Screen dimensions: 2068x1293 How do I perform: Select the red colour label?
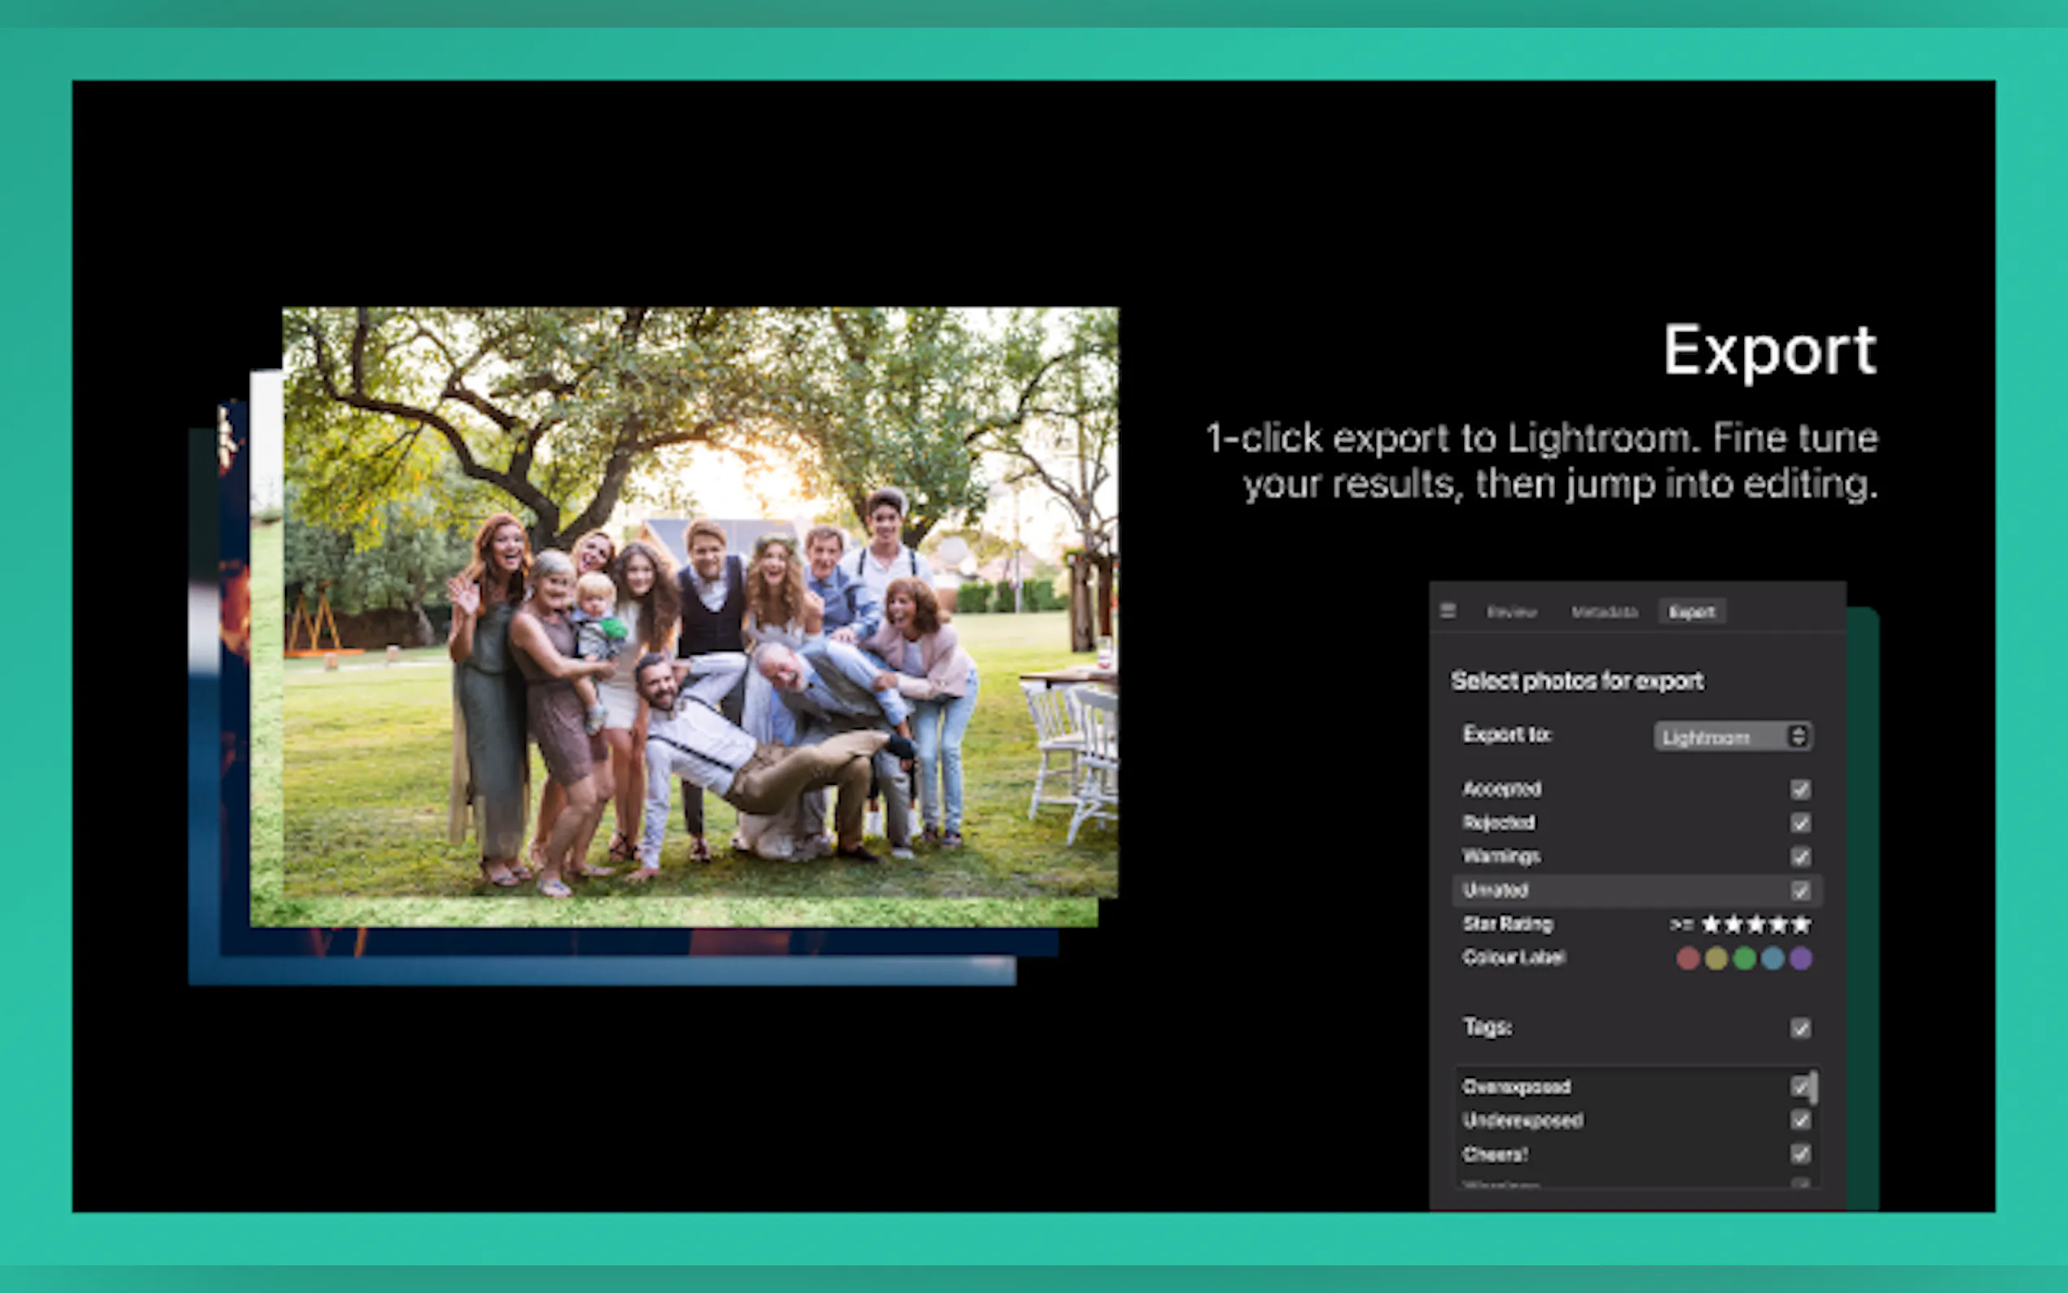click(1689, 958)
